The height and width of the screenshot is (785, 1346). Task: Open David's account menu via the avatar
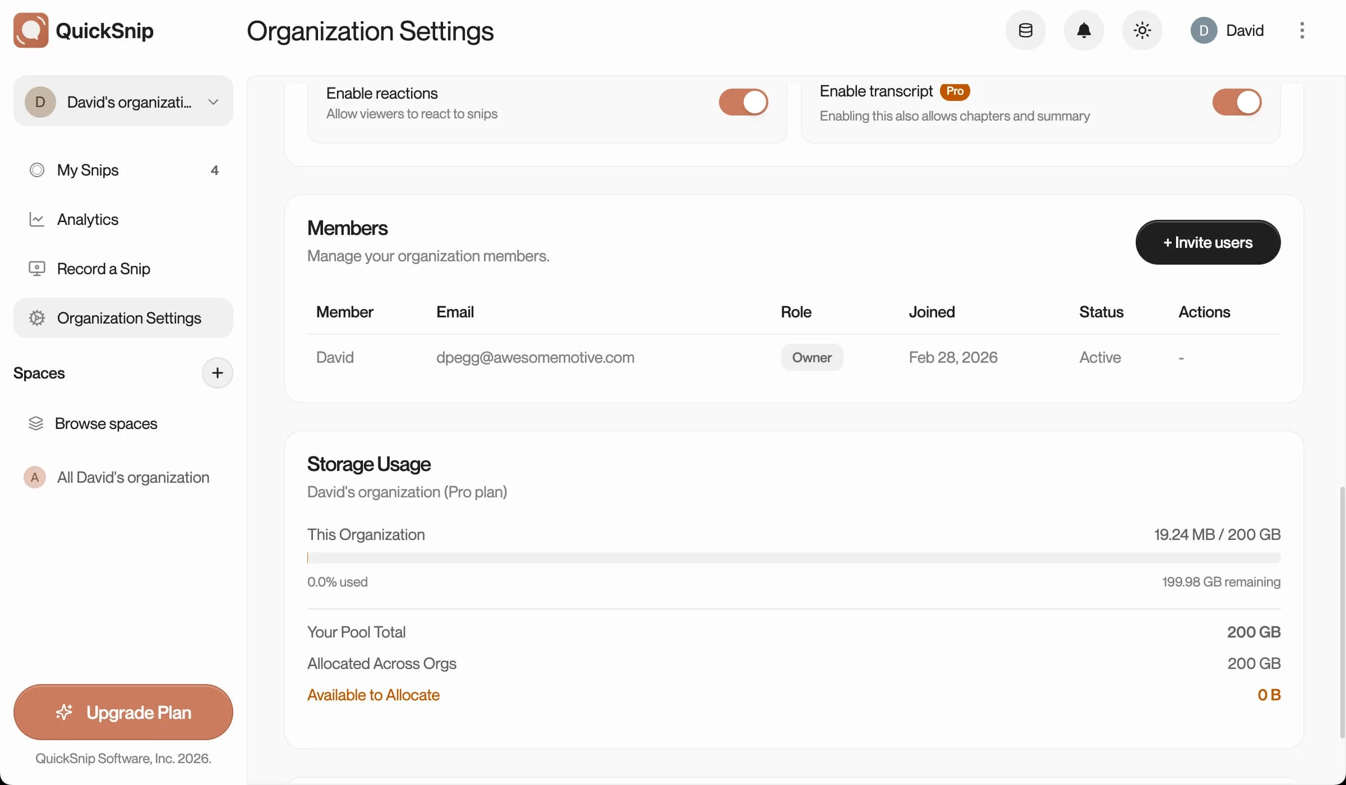1203,30
